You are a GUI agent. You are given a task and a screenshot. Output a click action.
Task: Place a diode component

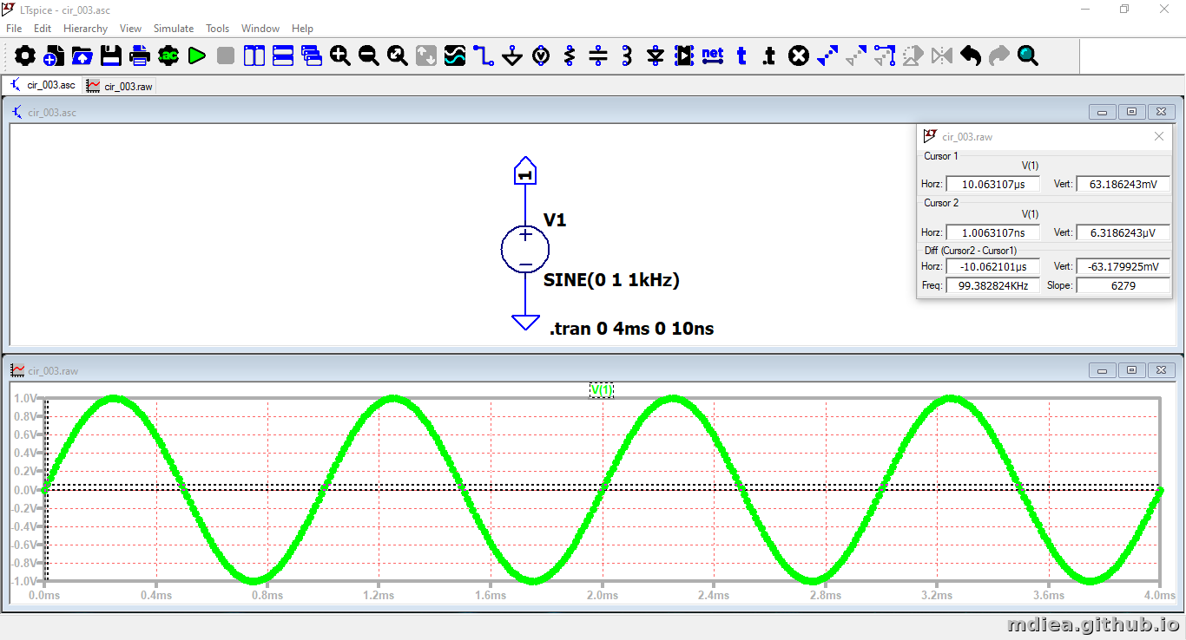pyautogui.click(x=656, y=56)
